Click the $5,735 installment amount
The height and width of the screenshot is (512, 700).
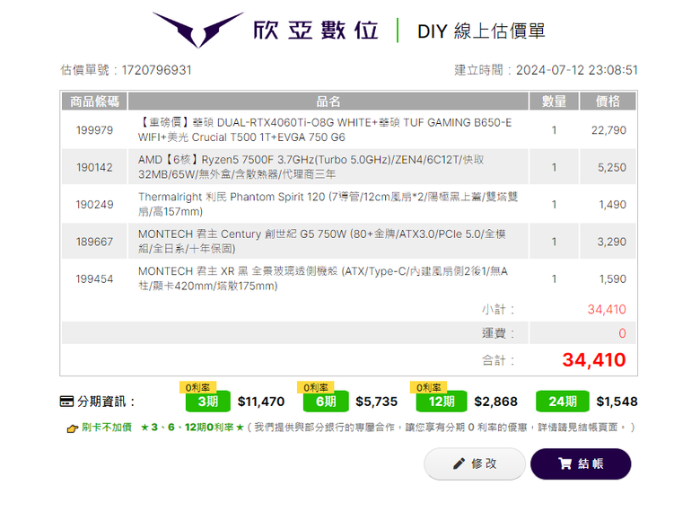coord(376,402)
